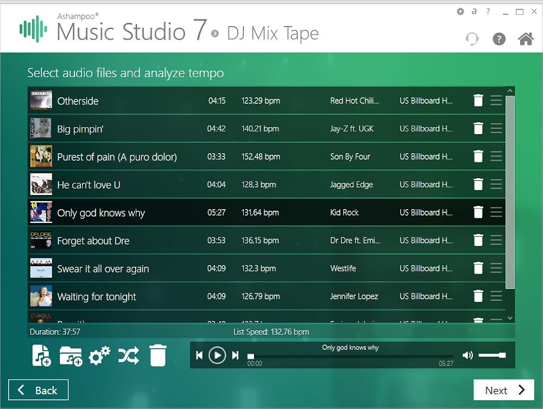Go to the home screen

pyautogui.click(x=526, y=39)
